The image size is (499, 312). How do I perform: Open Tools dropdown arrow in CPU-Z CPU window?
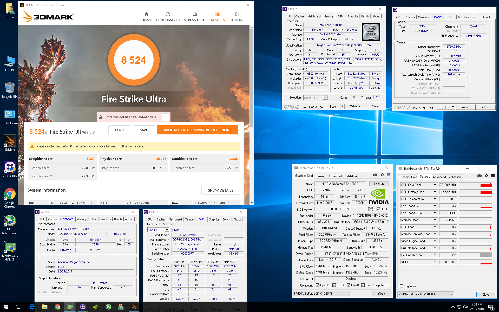coord(342,106)
